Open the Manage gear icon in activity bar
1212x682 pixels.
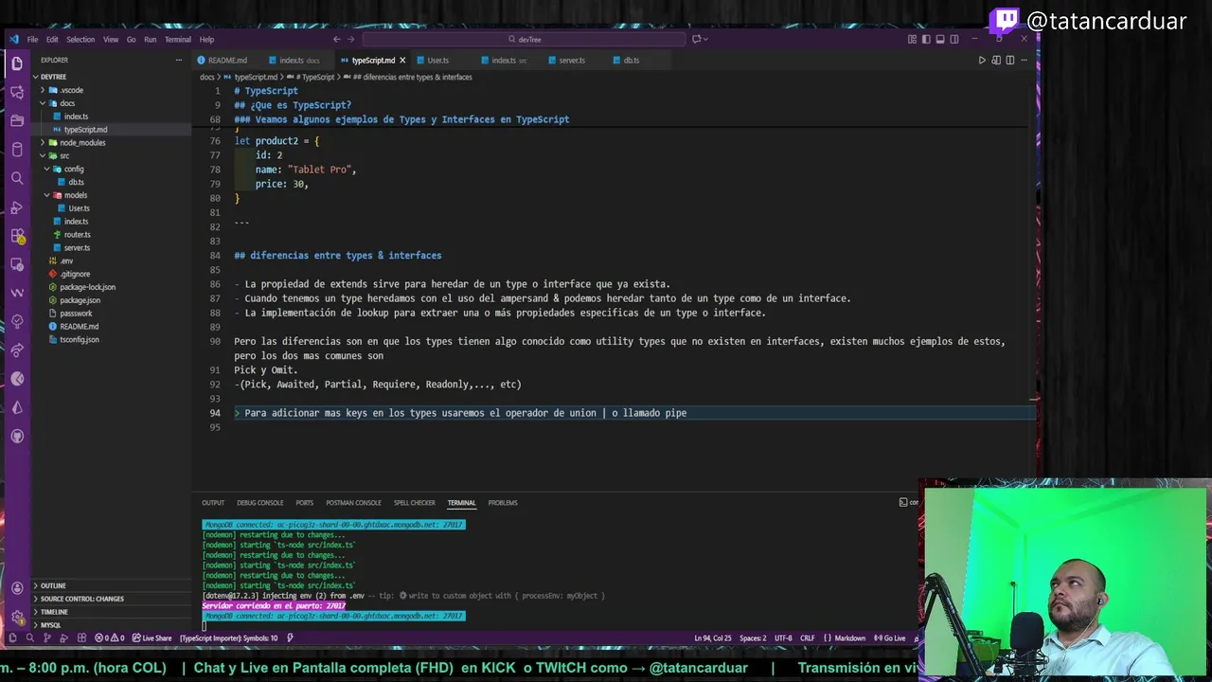[16, 617]
